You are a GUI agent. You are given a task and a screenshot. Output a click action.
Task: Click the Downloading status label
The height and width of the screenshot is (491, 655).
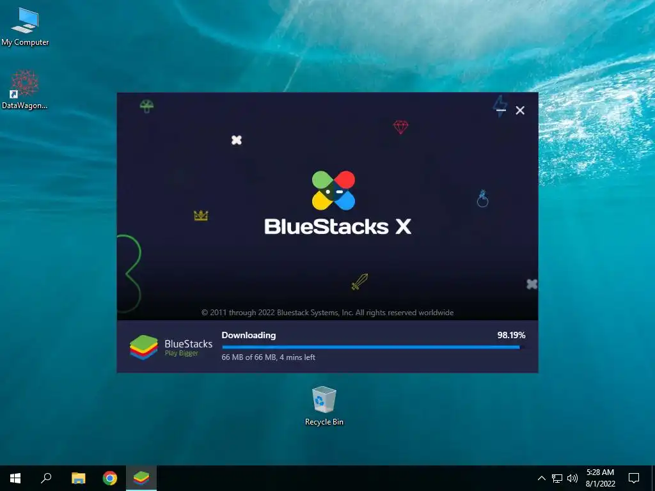[249, 335]
